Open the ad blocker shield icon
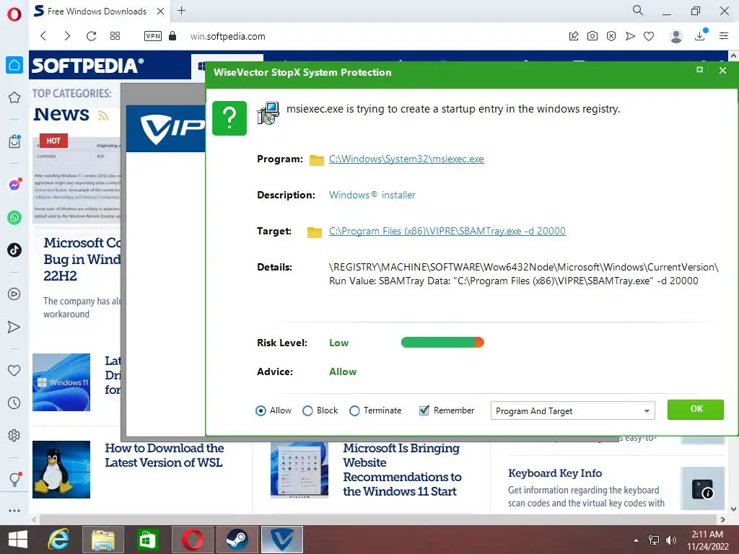 point(611,36)
